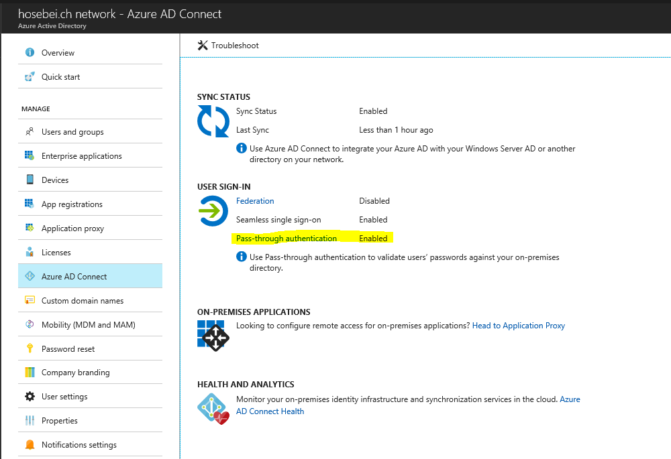Open Application proxy from sidebar

91,228
